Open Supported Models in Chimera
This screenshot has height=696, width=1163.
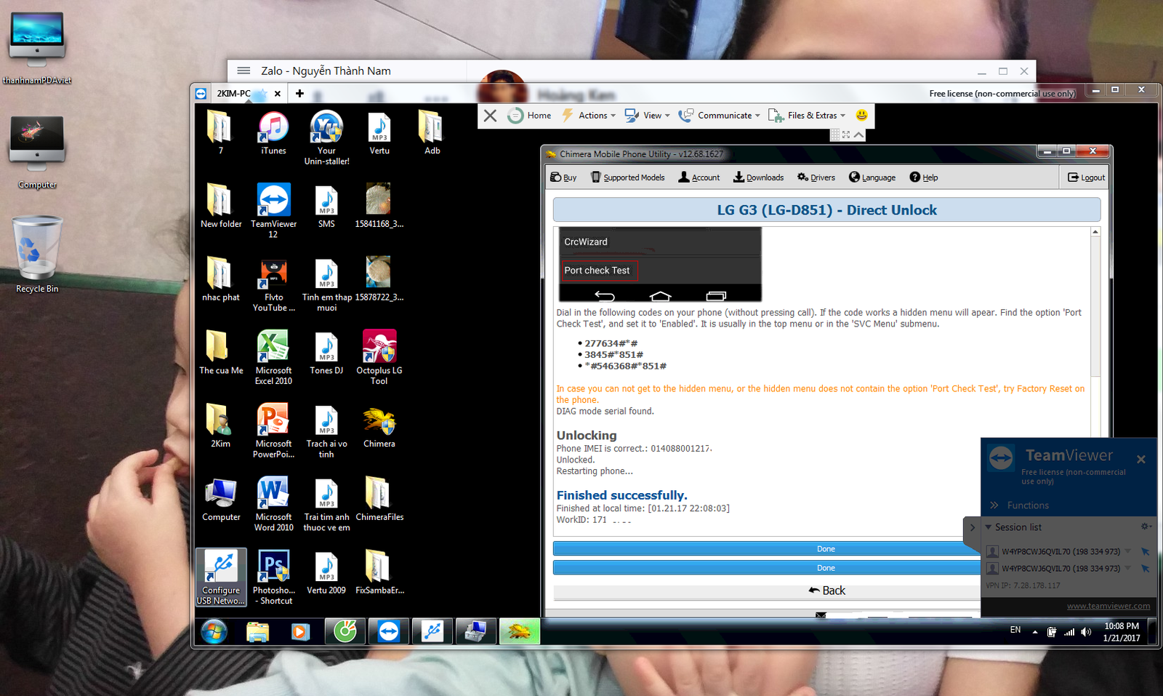pos(628,177)
